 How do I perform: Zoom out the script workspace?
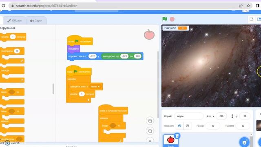pos(150,131)
